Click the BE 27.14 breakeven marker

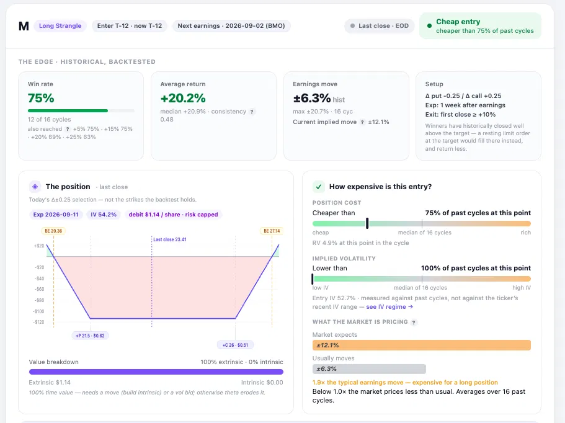click(272, 231)
